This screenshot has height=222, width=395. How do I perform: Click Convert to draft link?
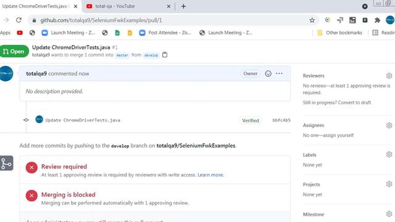pos(354,102)
